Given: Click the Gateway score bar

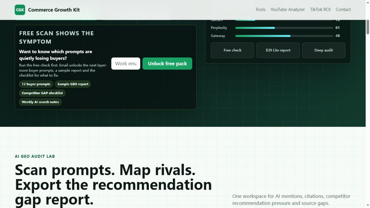Looking at the screenshot, I should coord(284,36).
